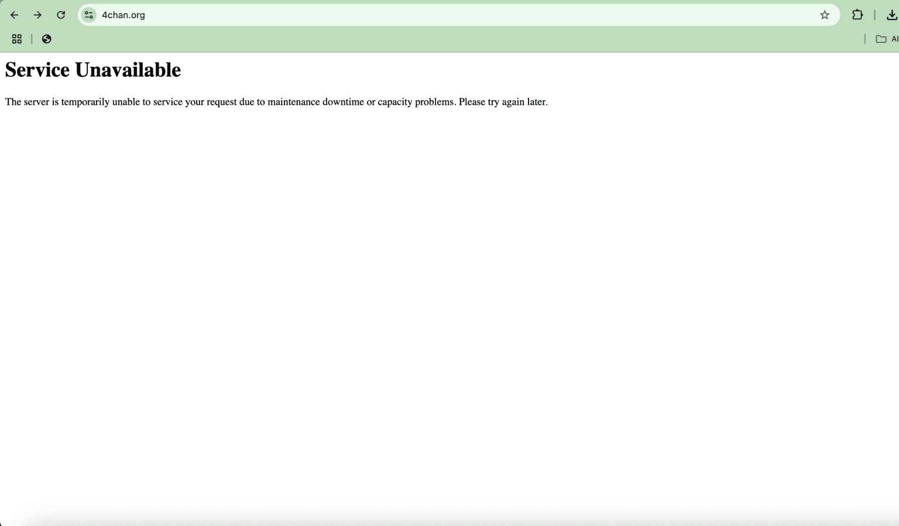Reload the 4chan.org page

(61, 15)
